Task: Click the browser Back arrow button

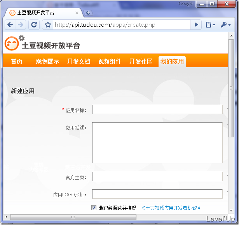Action: 10,25
